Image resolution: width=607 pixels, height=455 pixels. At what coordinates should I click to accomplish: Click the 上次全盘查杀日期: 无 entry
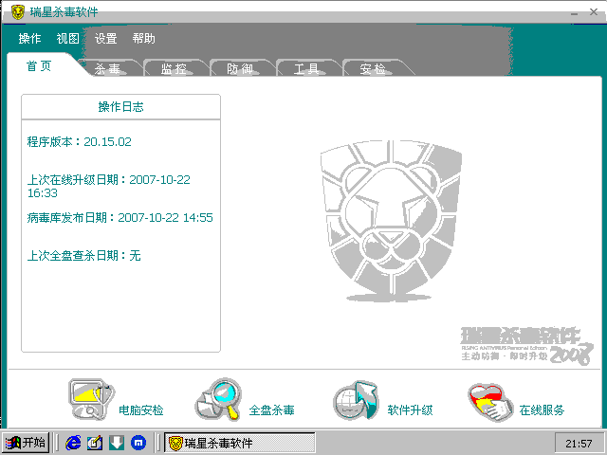(83, 255)
